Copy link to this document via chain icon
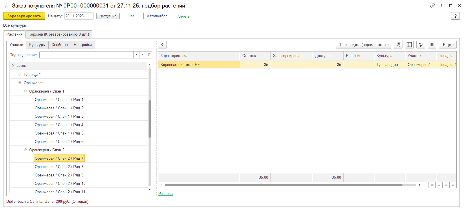 tap(432, 5)
